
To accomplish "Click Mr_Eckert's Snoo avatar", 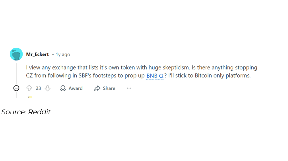I will point(16,54).
